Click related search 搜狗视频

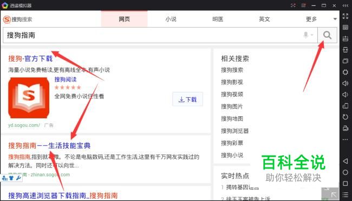pyautogui.click(x=232, y=95)
